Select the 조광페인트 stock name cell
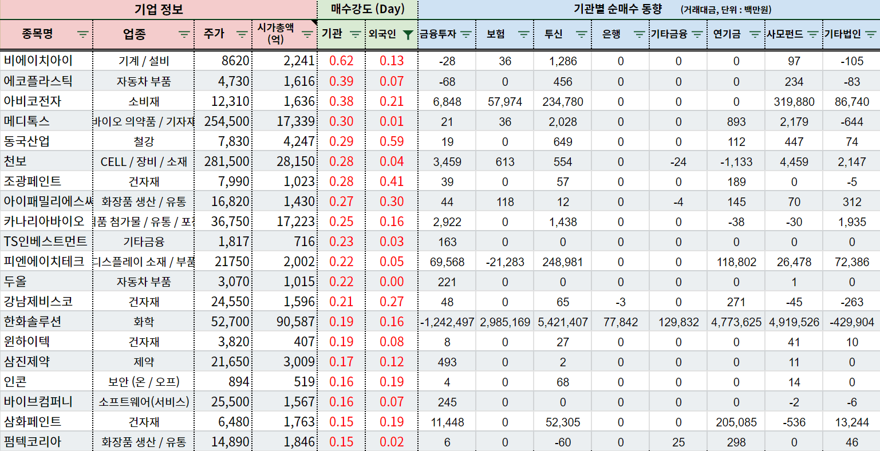The image size is (880, 451). 46,181
